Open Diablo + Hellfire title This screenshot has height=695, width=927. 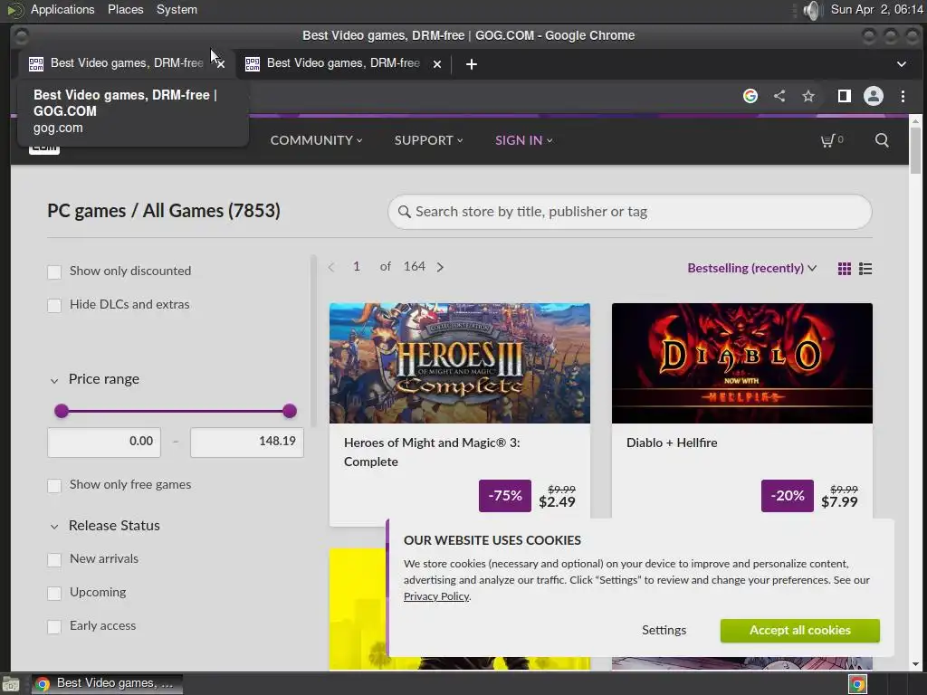click(672, 443)
